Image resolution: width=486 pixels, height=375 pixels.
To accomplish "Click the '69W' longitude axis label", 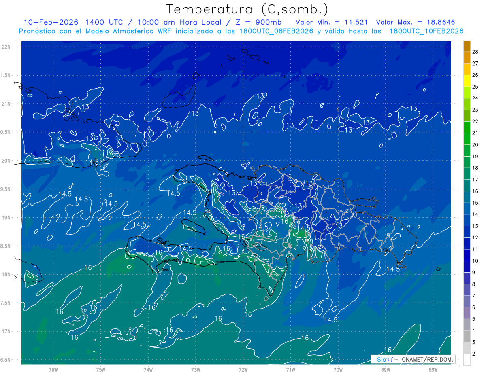I will pyautogui.click(x=386, y=370).
